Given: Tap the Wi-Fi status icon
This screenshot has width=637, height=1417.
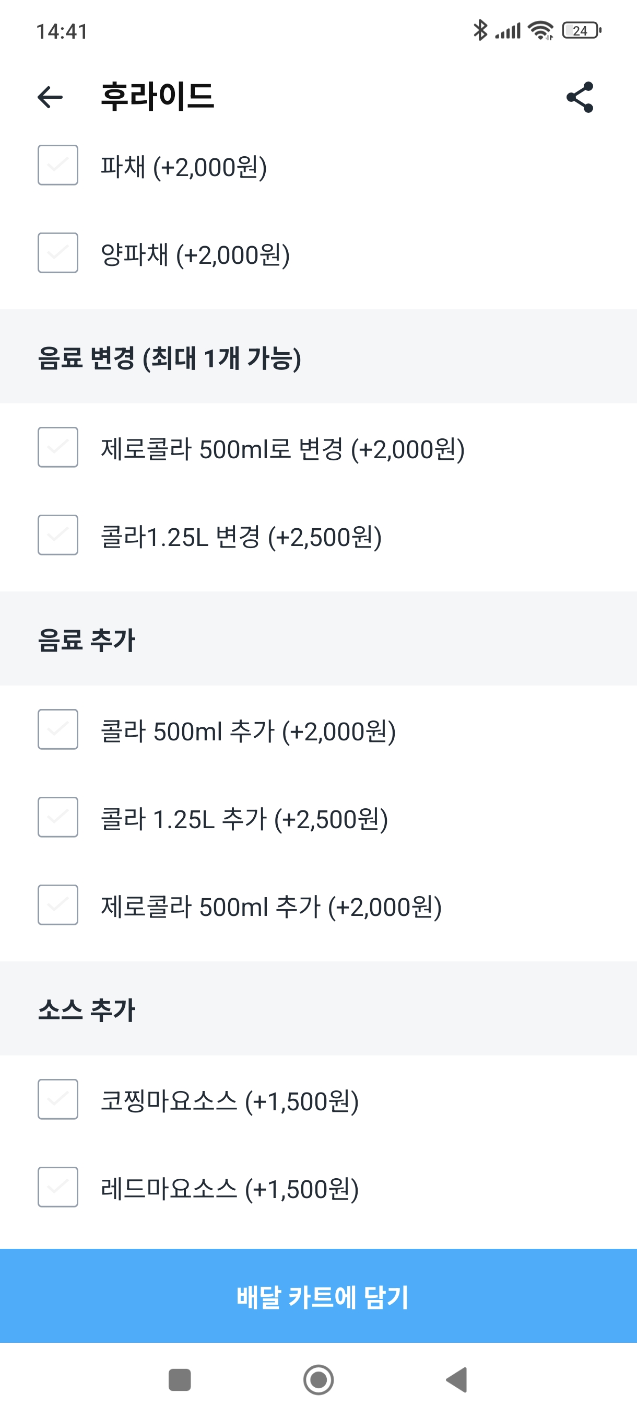Looking at the screenshot, I should [x=540, y=31].
